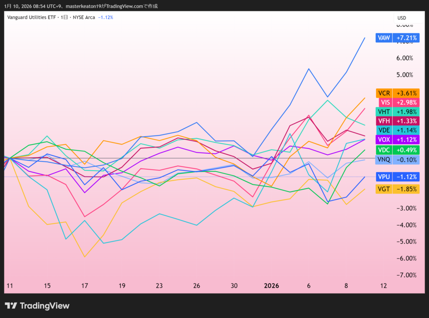Click the VNQ -0.10% value tag
429x318 pixels.
406,160
